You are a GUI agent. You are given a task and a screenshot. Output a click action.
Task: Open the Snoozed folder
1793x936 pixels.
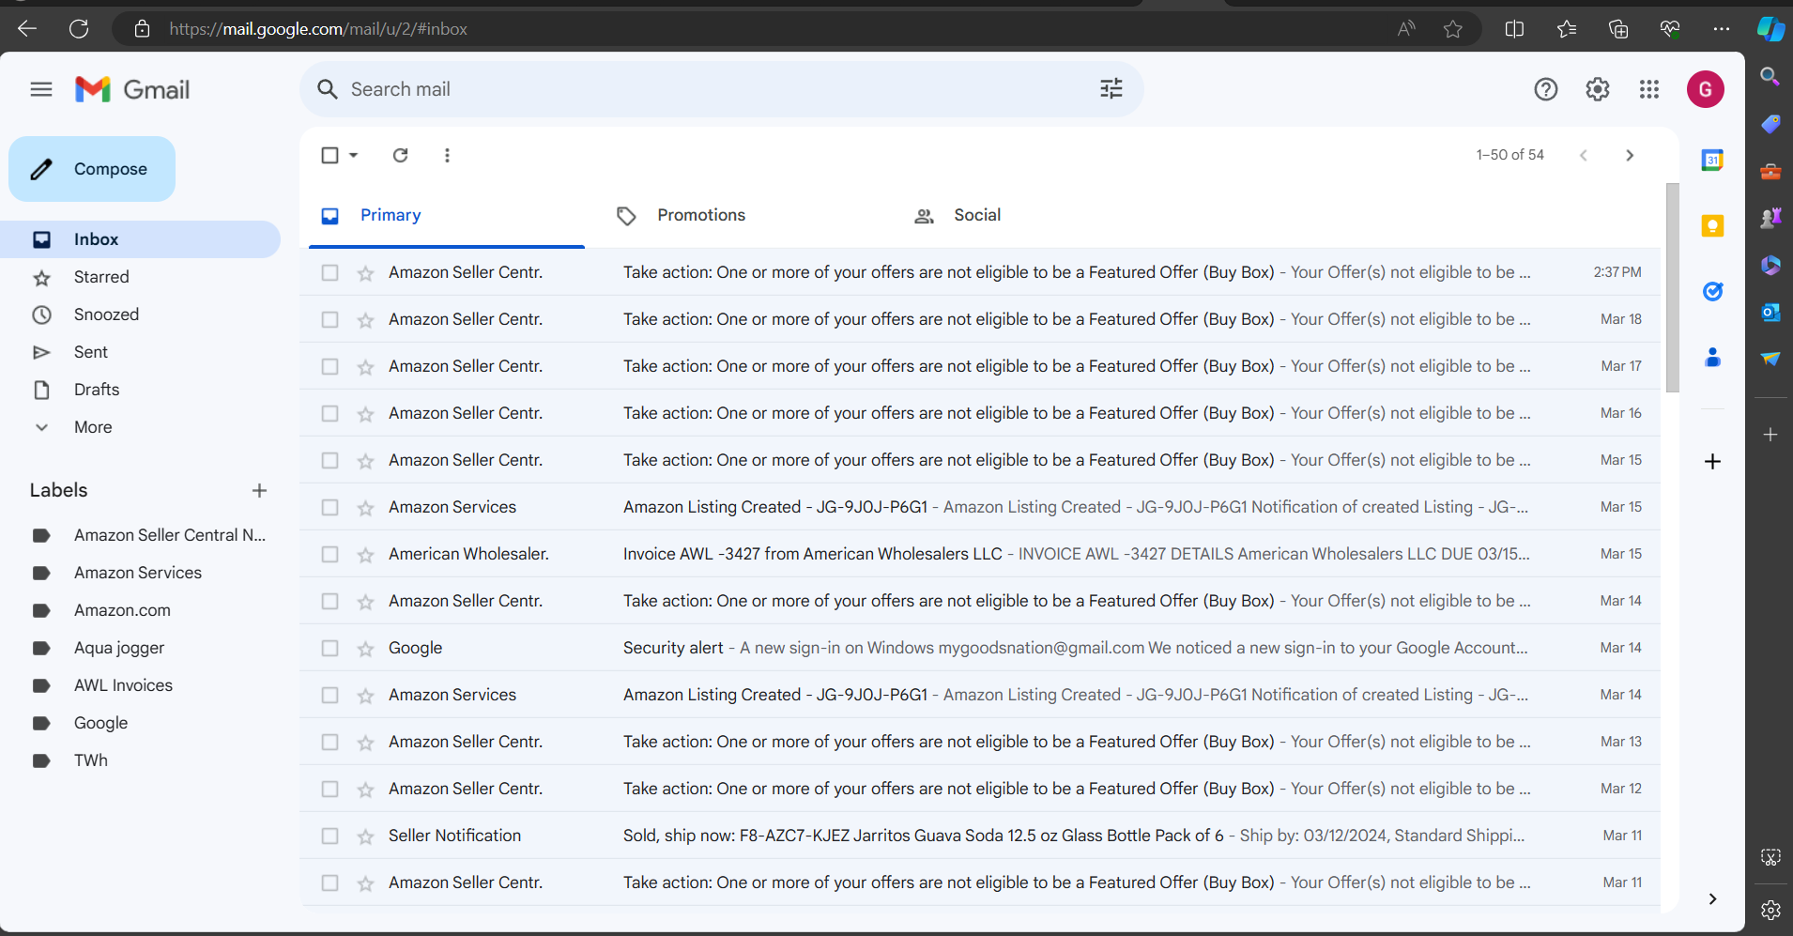point(140,315)
